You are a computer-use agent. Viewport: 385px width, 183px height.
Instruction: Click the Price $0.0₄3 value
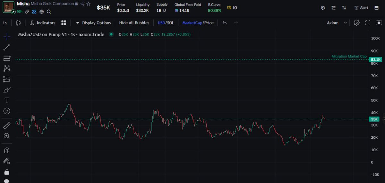tap(123, 10)
